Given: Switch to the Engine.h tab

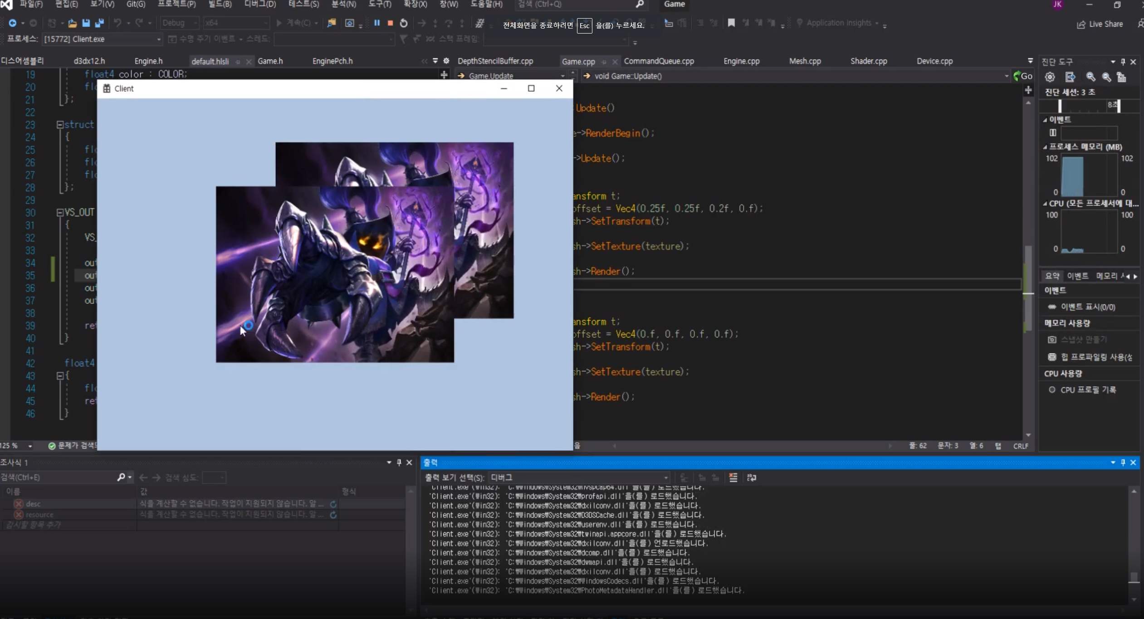Looking at the screenshot, I should click(148, 61).
